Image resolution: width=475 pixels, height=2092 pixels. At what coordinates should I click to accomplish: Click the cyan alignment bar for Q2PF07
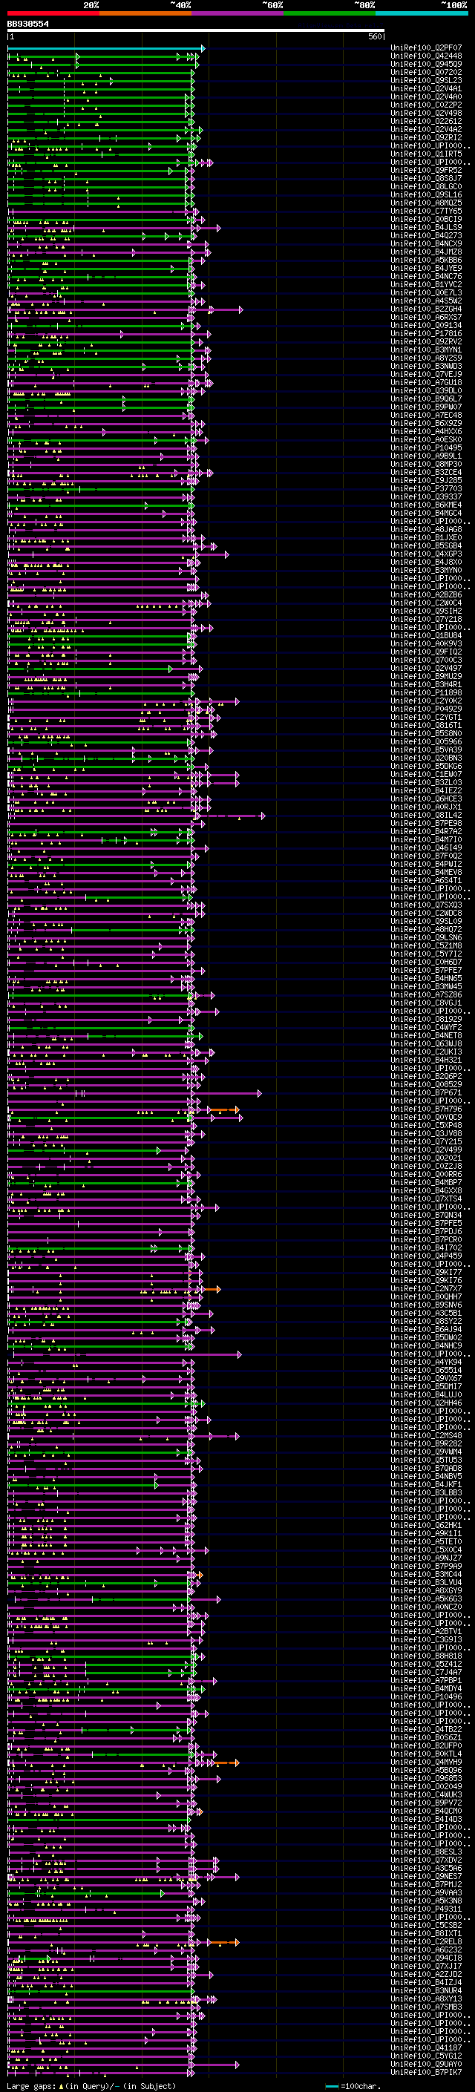[105, 49]
